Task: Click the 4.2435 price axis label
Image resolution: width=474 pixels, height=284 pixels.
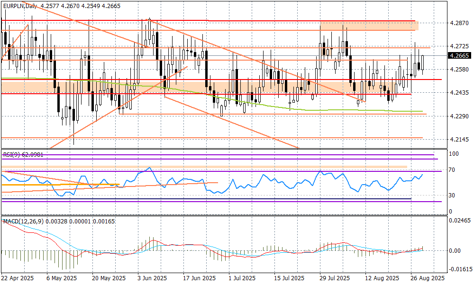Action: (459, 93)
